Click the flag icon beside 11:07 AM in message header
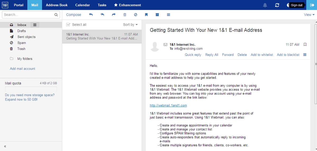Image resolution: width=317 pixels, height=151 pixels. click(x=305, y=45)
